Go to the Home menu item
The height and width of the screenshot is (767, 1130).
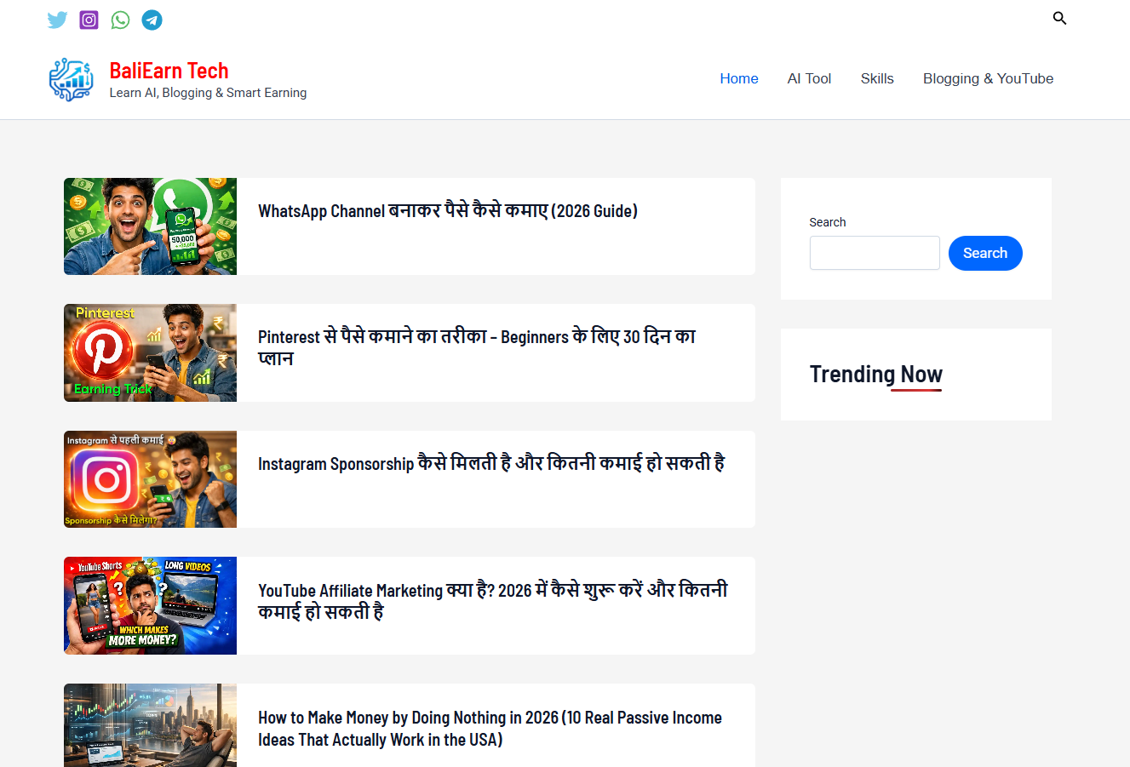click(x=738, y=78)
